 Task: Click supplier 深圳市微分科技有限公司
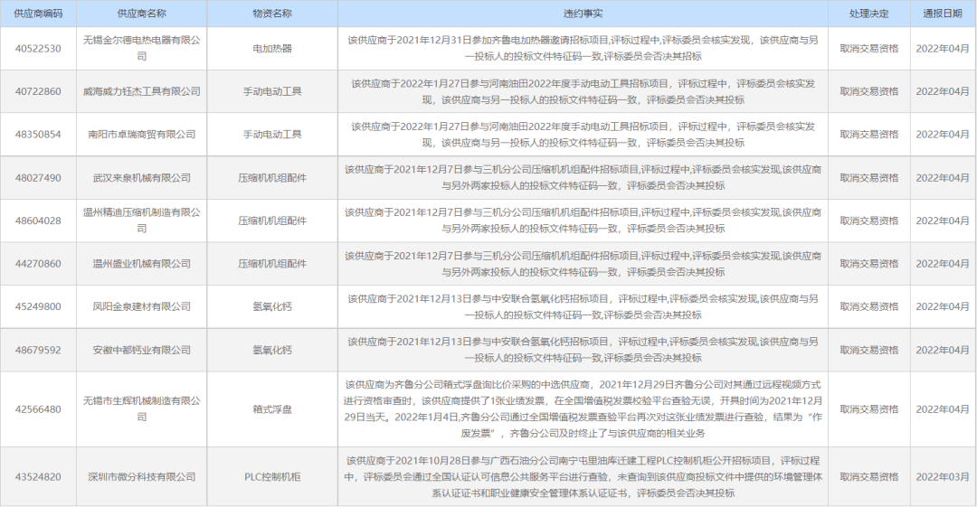(x=141, y=476)
